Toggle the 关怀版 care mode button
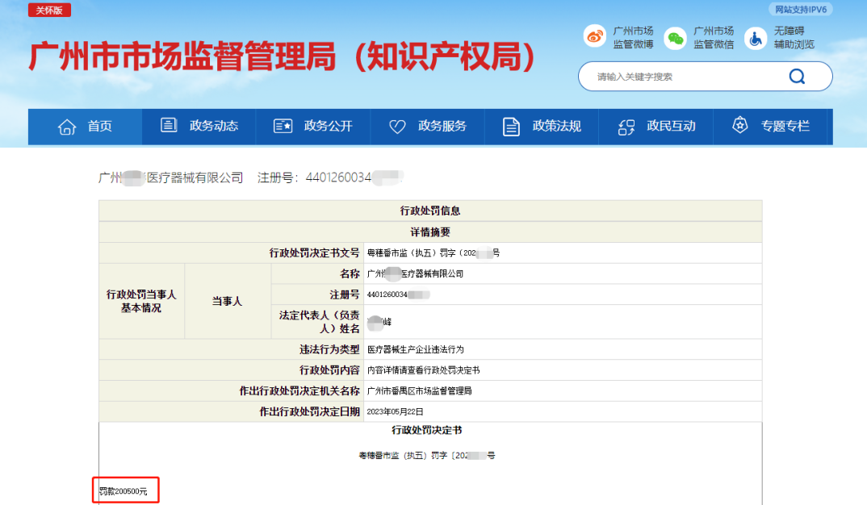Viewport: 867px width, 505px height. [x=50, y=10]
